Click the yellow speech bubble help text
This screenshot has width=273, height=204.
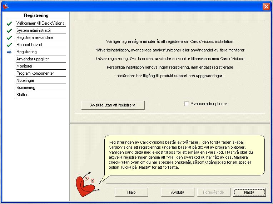point(180,155)
